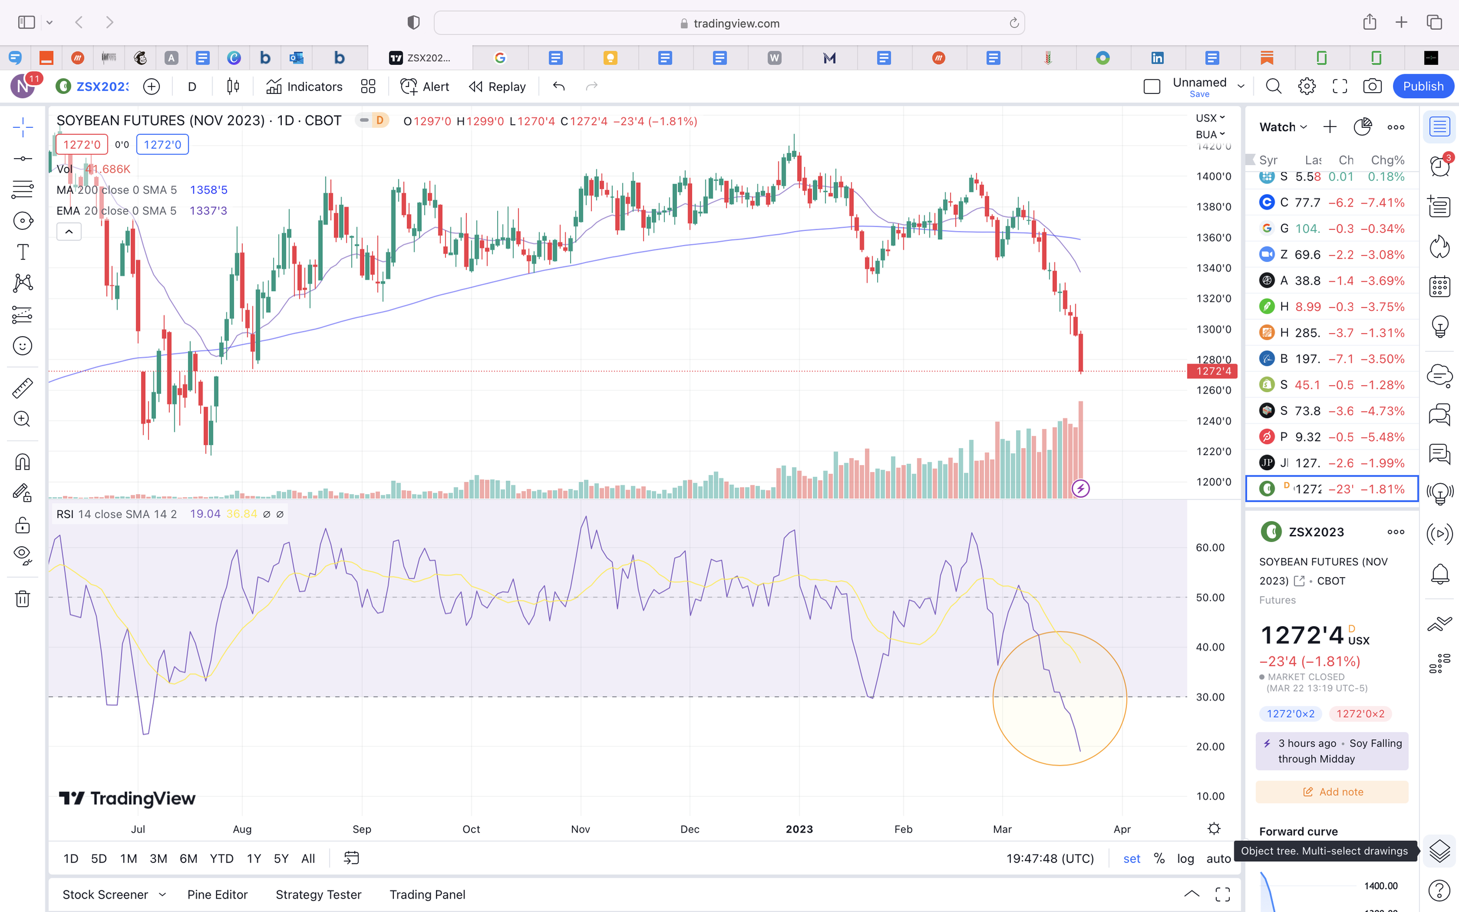Click the trash Remove drawings icon
1459x912 pixels.
(22, 599)
